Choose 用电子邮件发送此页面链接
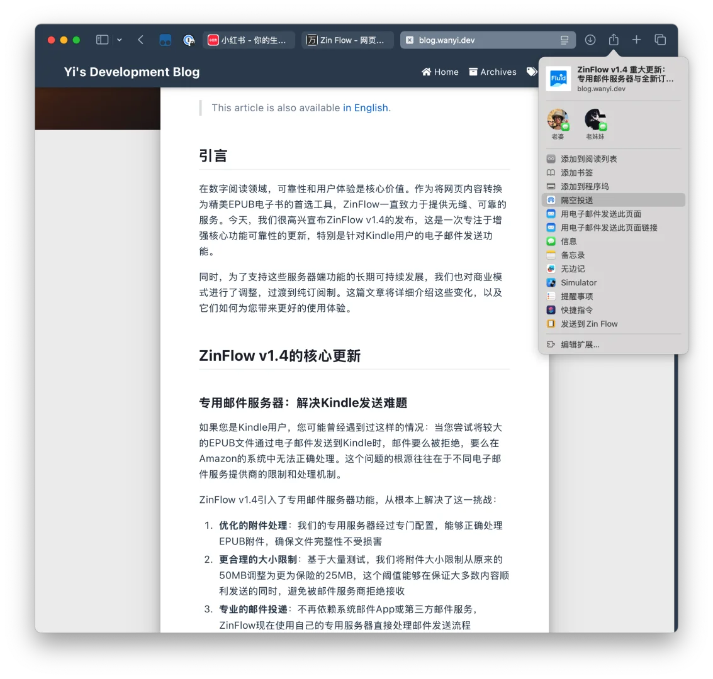This screenshot has height=679, width=713. tap(614, 228)
